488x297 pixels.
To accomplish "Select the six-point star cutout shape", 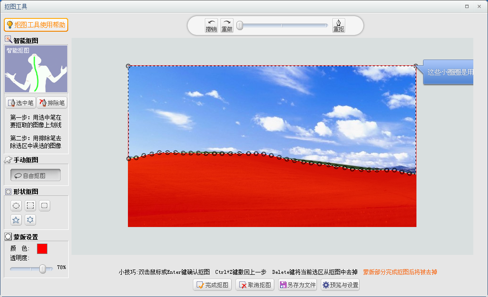I will pyautogui.click(x=30, y=220).
